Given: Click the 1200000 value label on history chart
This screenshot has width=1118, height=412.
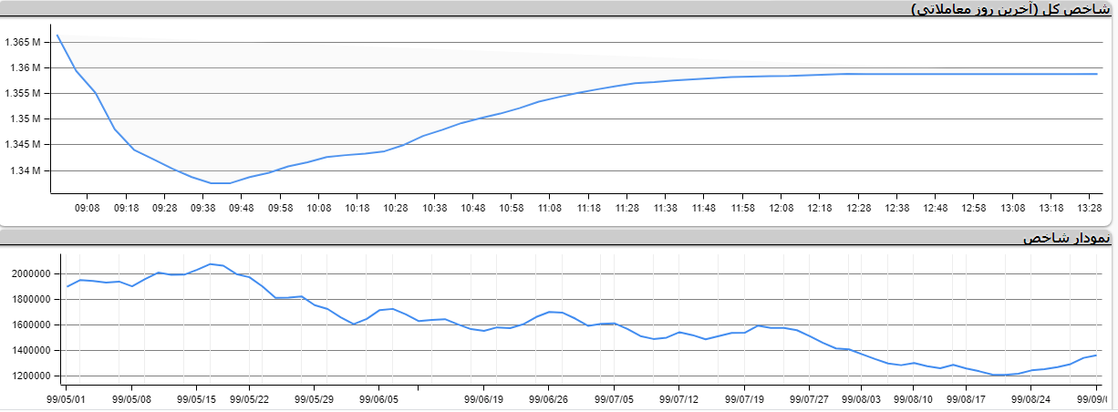Looking at the screenshot, I should [29, 376].
